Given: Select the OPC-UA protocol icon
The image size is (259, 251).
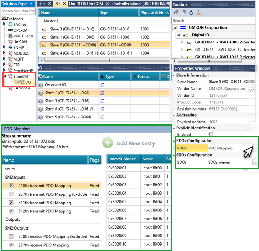Looking at the screenshot, I should click(x=10, y=30).
